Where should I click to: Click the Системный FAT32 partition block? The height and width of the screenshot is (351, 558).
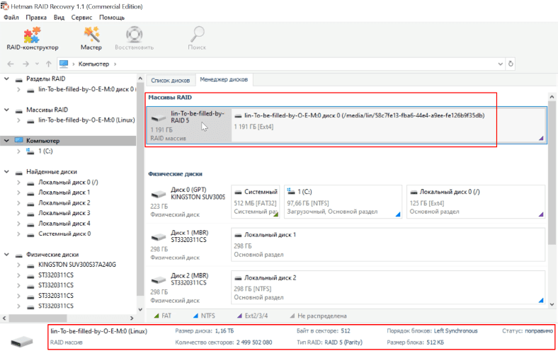[256, 202]
